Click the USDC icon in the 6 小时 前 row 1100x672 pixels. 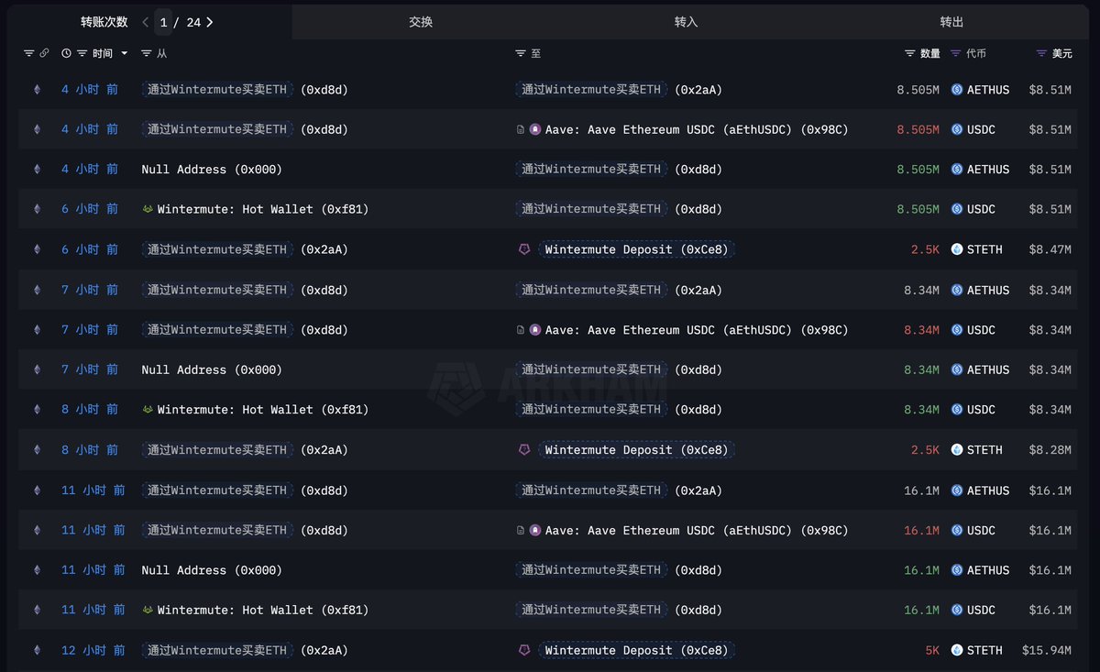[957, 209]
